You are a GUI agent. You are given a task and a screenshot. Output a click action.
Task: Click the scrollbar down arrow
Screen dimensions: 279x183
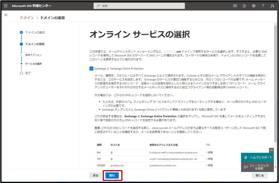275,167
